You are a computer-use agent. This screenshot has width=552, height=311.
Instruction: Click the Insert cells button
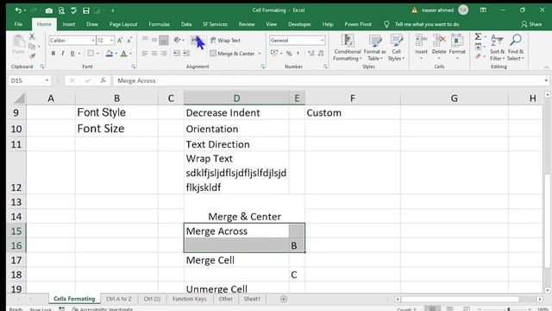tap(421, 48)
